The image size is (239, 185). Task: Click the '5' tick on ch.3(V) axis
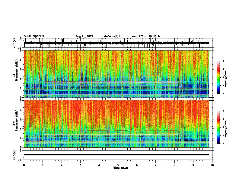[21, 151]
